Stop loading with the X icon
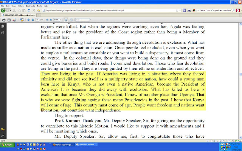242x151 pixels. (34, 10)
